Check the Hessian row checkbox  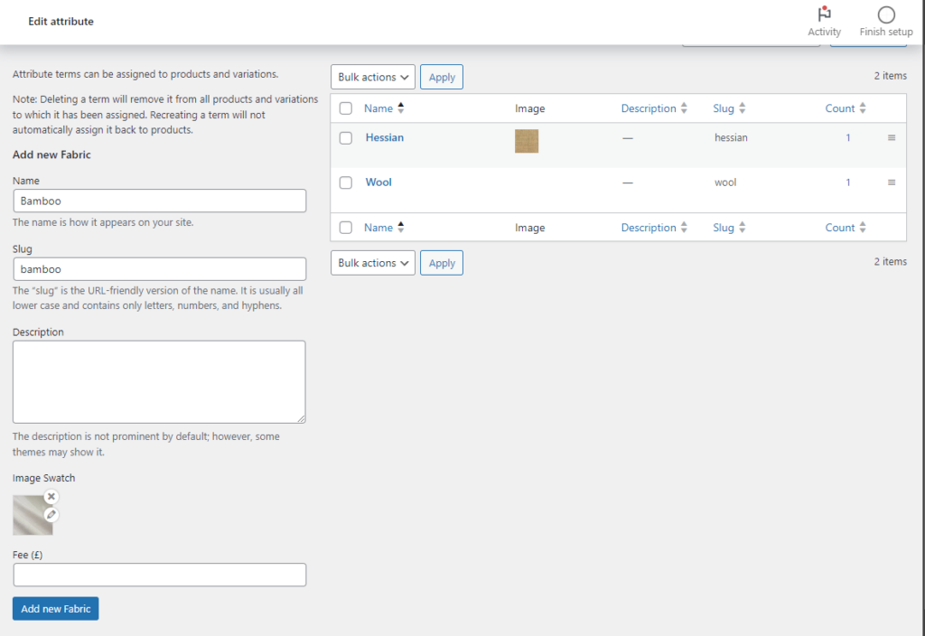(x=345, y=138)
